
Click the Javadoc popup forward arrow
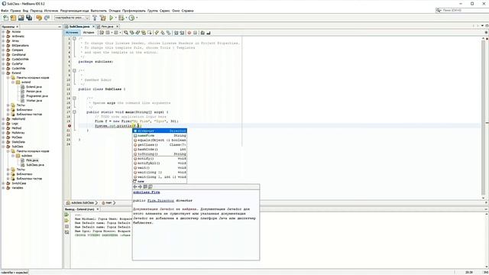[140, 186]
